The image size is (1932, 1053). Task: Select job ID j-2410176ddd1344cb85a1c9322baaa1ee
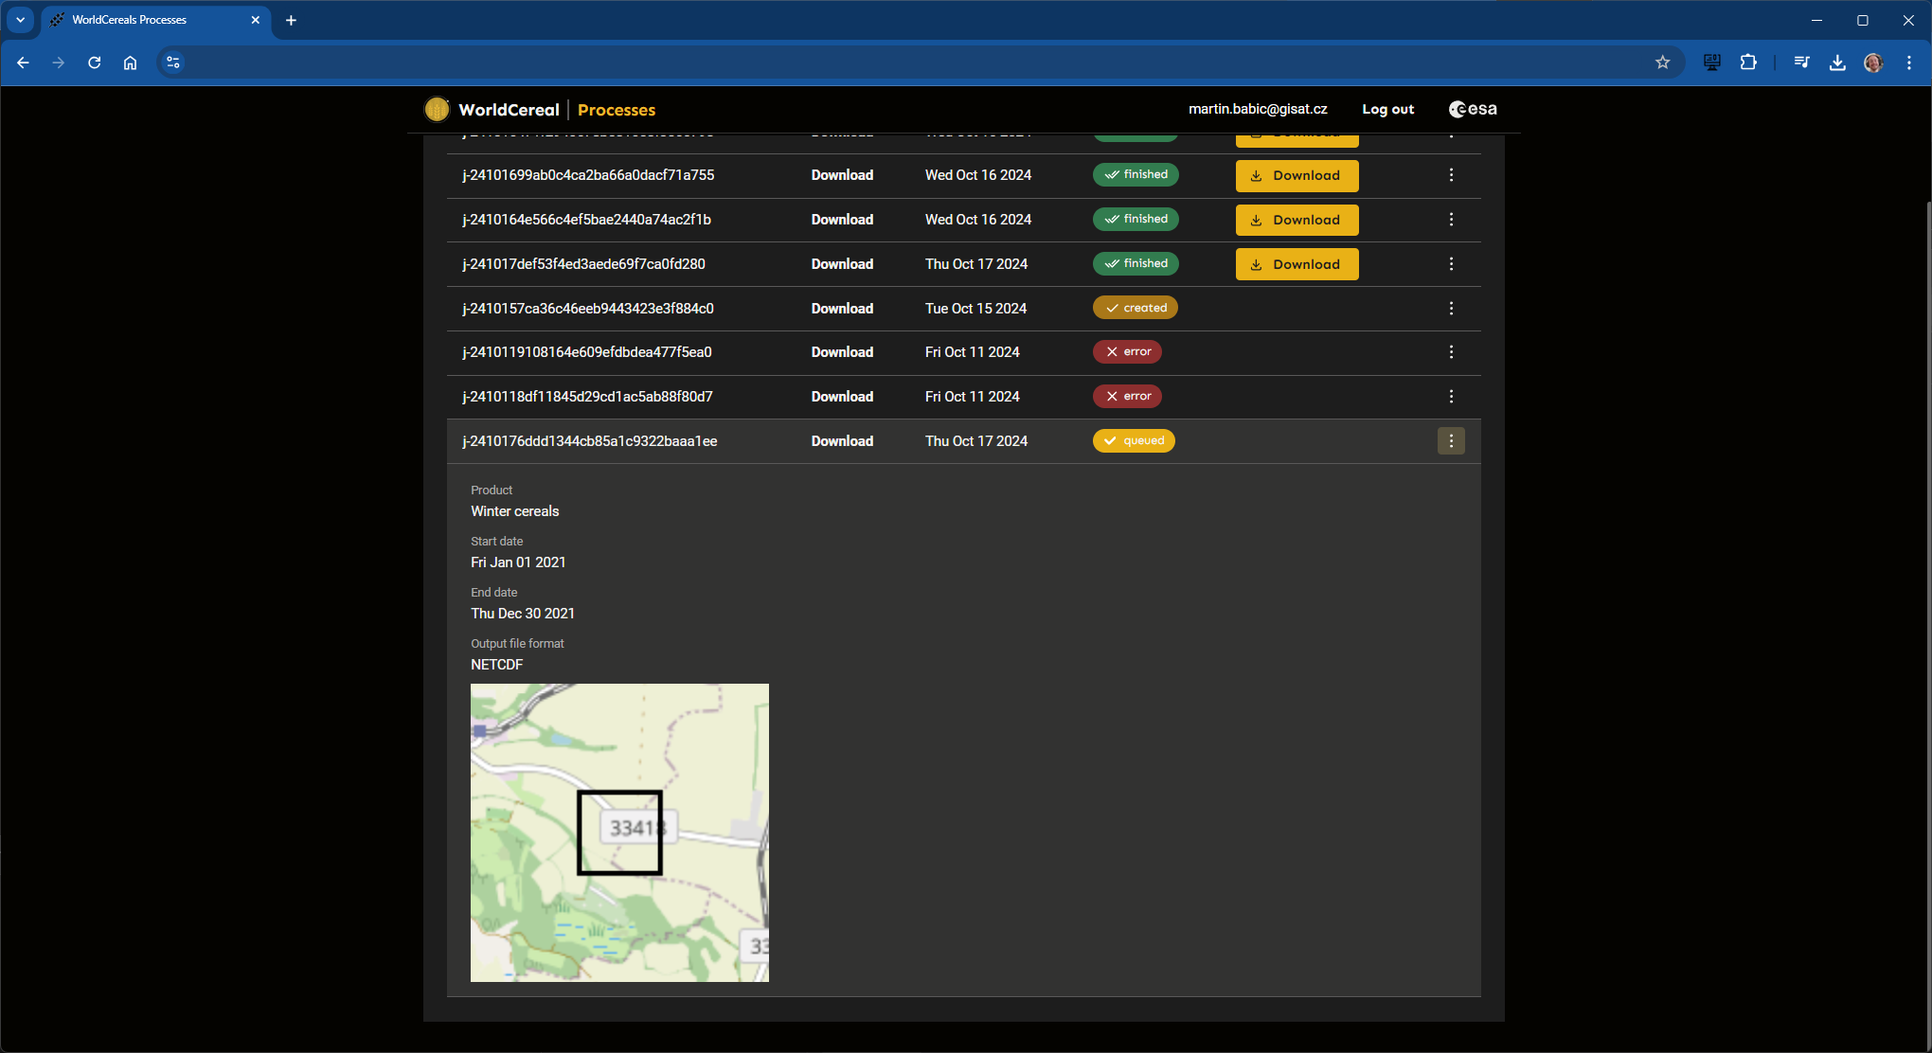(x=589, y=441)
